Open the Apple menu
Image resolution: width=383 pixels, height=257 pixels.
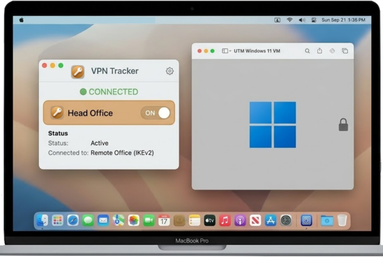[x=21, y=20]
